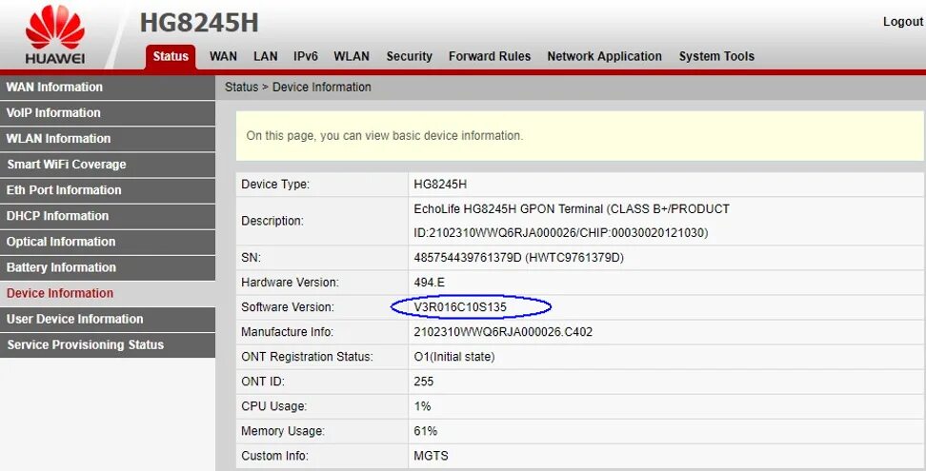The width and height of the screenshot is (926, 471).
Task: Click the 'Hardware Version:' label
Action: pyautogui.click(x=290, y=283)
